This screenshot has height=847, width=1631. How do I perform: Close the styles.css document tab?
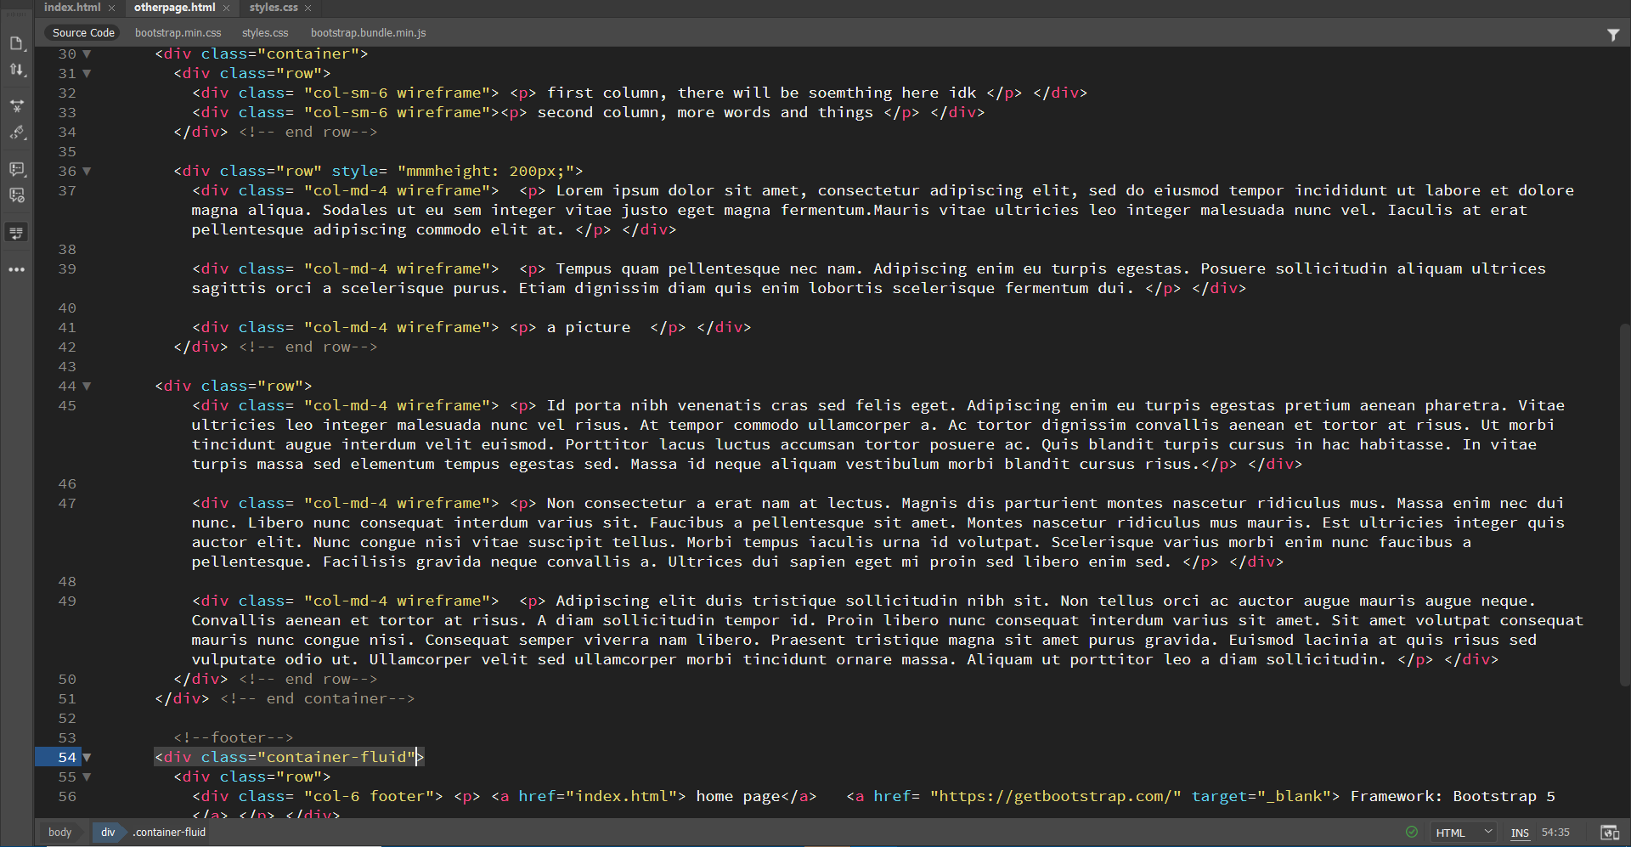(x=308, y=8)
